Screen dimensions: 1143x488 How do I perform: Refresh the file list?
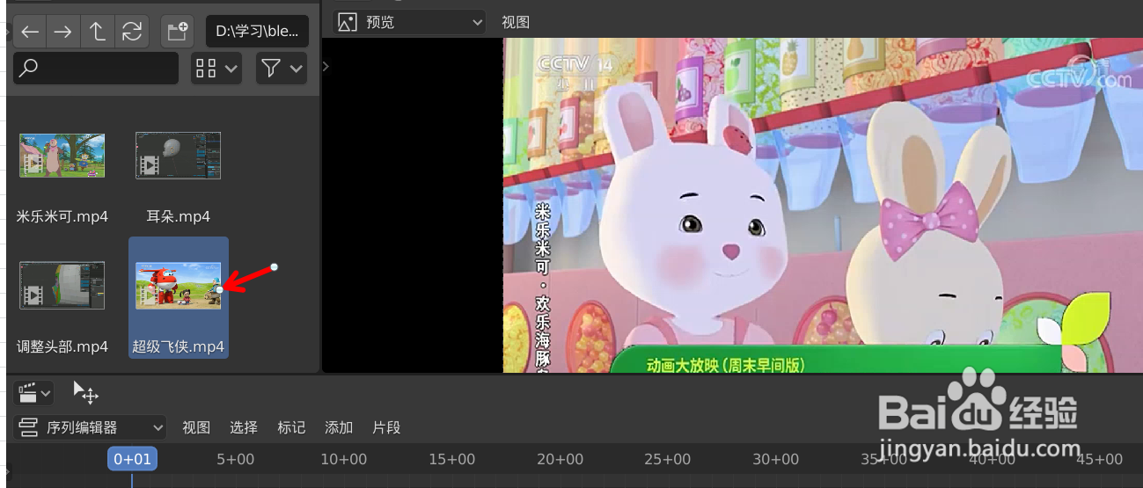tap(131, 32)
